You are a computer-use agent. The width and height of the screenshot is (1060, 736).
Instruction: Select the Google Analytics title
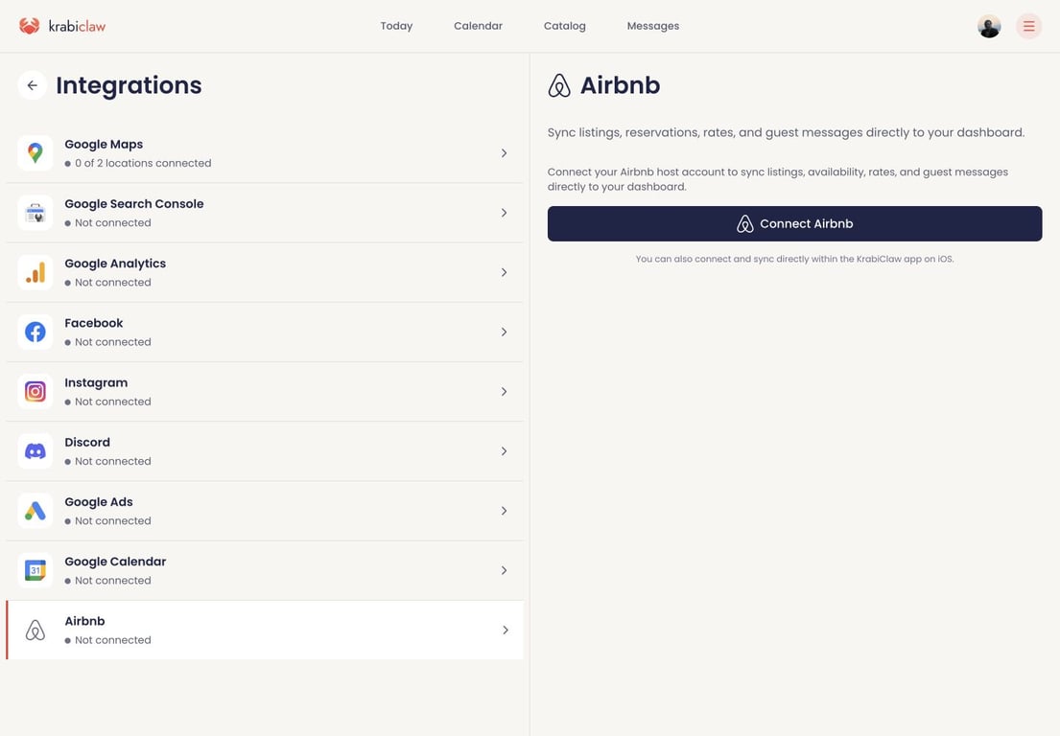tap(115, 264)
